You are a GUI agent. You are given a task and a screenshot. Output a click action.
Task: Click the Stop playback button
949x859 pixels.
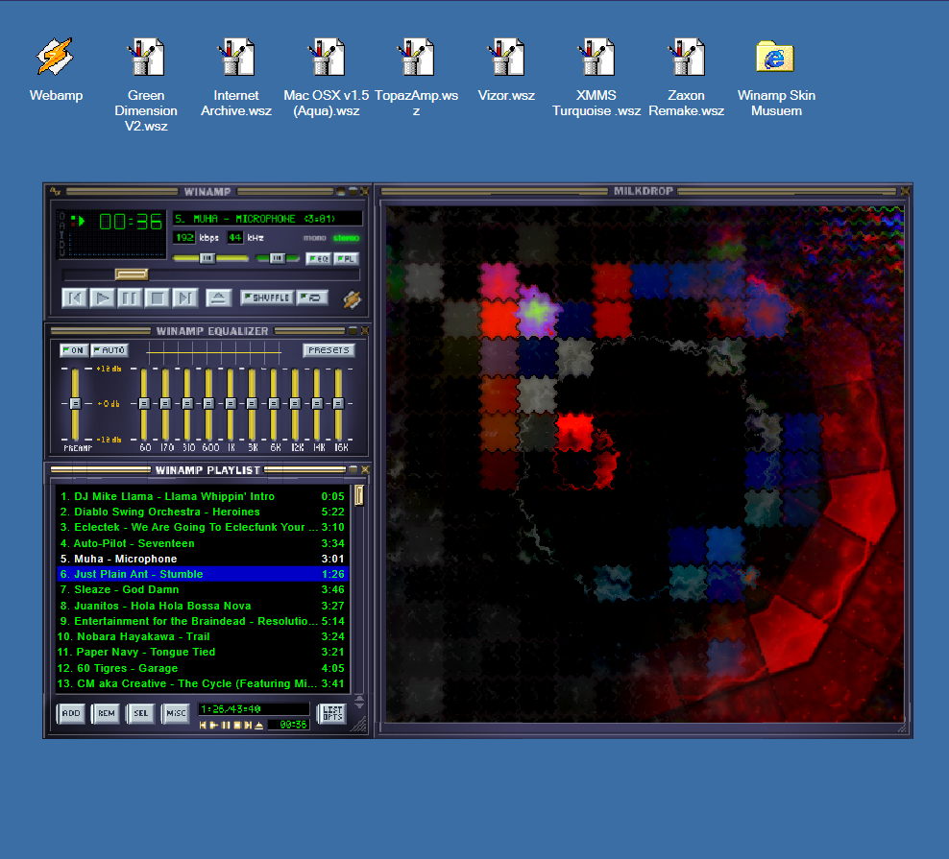point(158,298)
